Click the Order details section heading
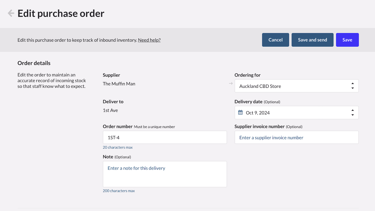Screen dimensions: 375x211 [x=34, y=63]
